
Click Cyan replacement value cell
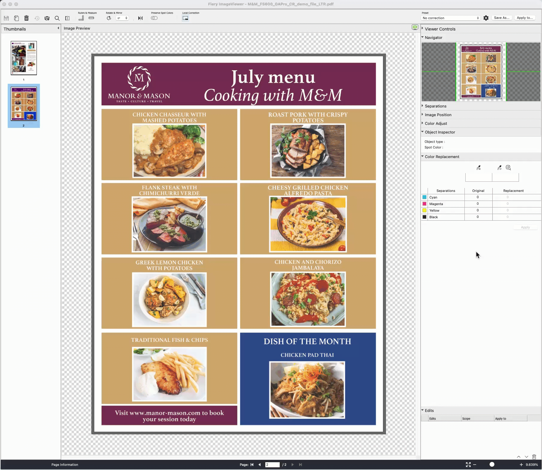(x=517, y=197)
